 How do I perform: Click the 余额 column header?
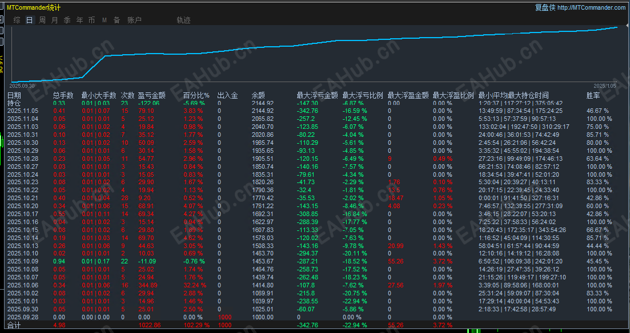coord(258,95)
